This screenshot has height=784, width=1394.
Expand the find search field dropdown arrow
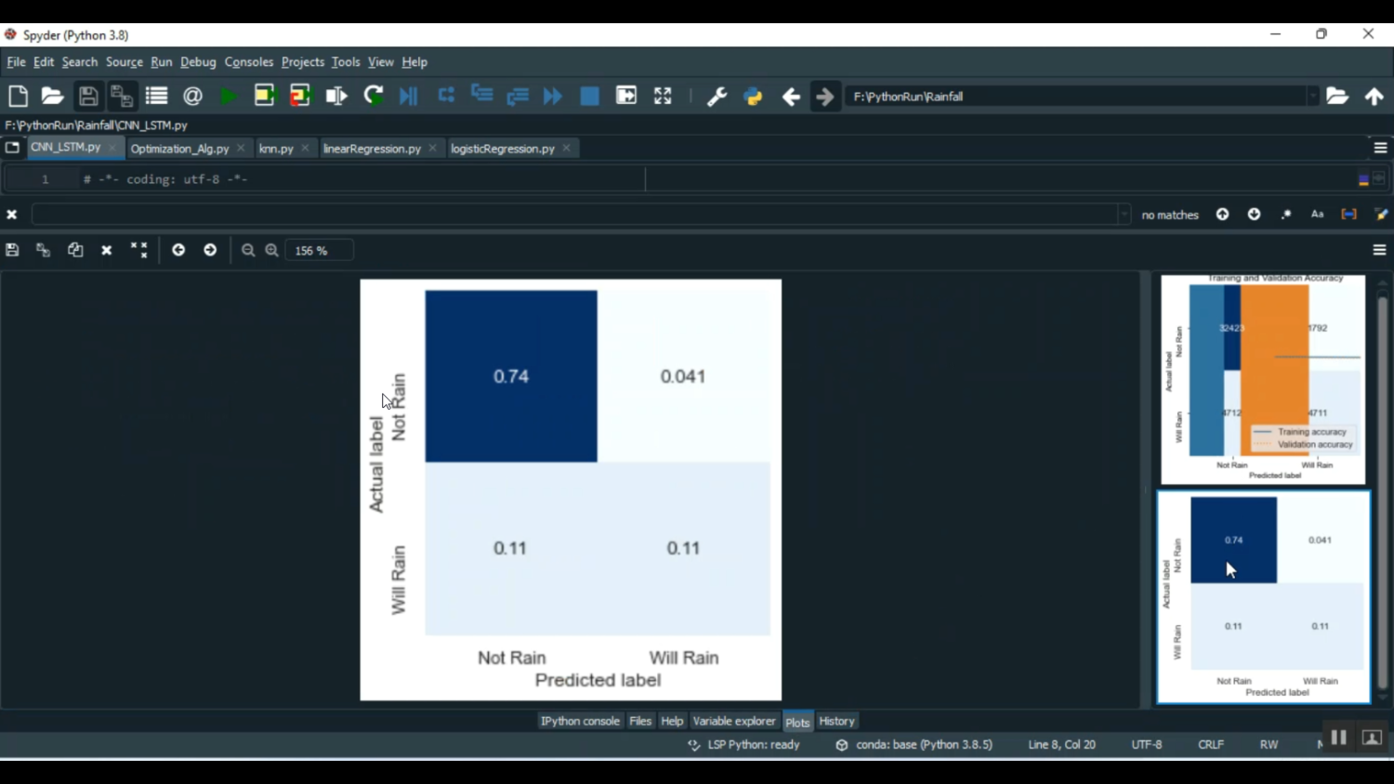[1124, 215]
